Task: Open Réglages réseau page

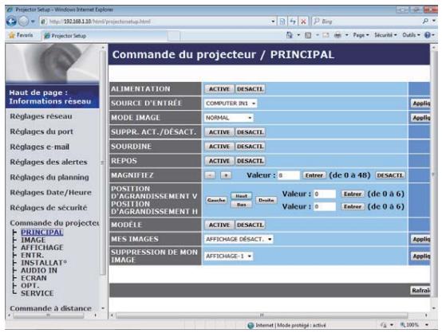Action: click(41, 116)
